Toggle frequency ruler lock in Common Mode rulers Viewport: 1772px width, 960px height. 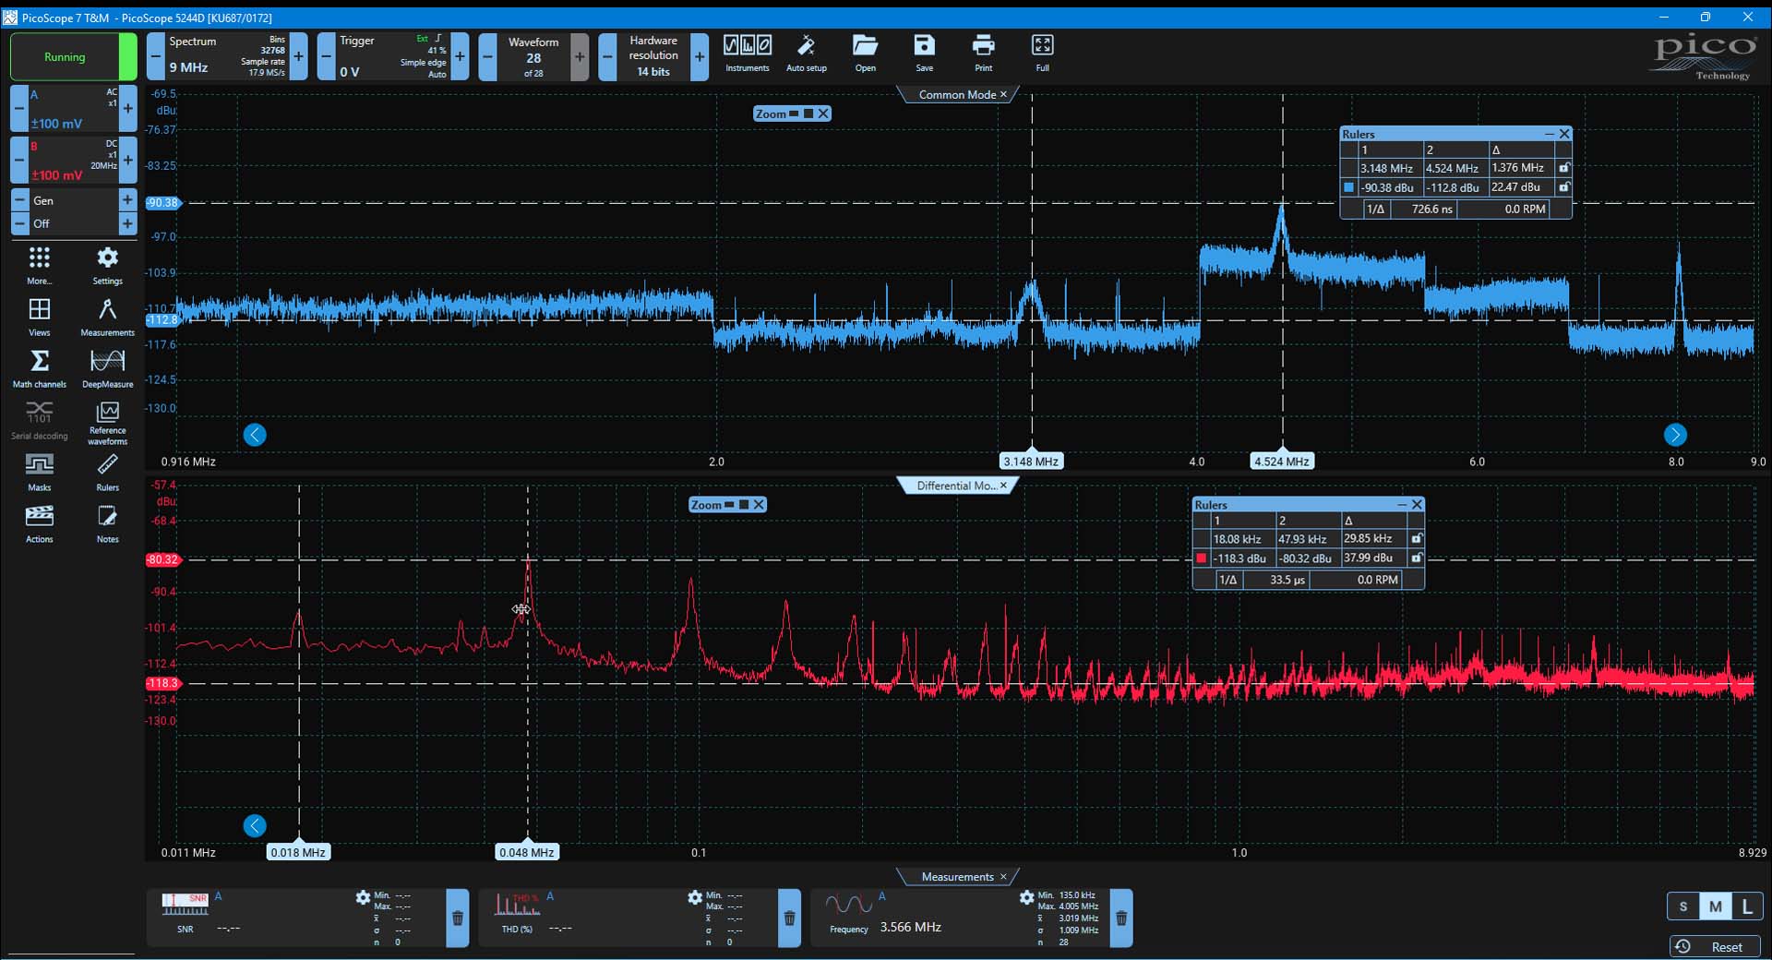tap(1563, 168)
